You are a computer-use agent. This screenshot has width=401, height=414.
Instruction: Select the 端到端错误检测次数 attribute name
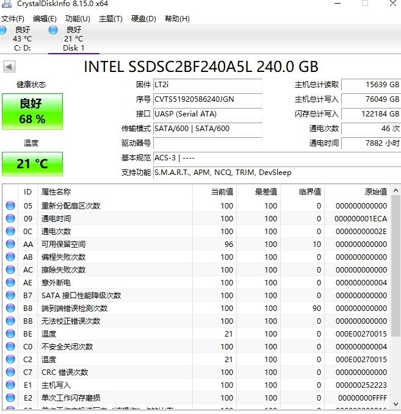(x=74, y=308)
